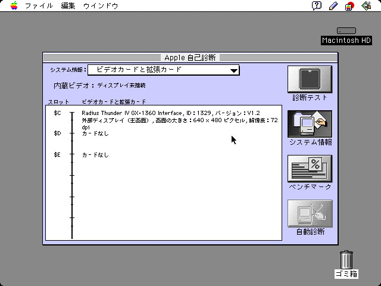Screen dimensions: 381x286
Task: Open the pencil input method menu
Action: [x=333, y=5]
